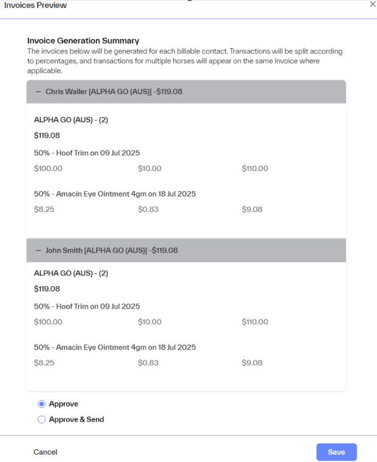The image size is (377, 462).
Task: Select Hoof Trim line in John Smith's invoice
Action: click(x=87, y=306)
